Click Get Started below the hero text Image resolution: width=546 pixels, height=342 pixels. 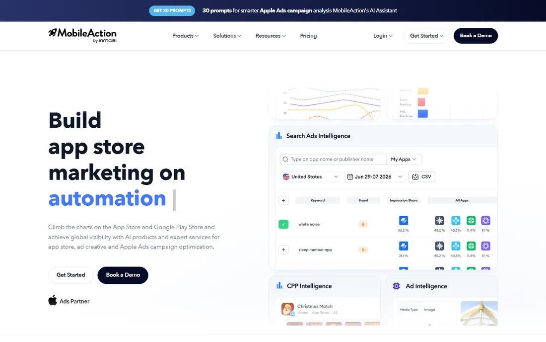point(70,275)
